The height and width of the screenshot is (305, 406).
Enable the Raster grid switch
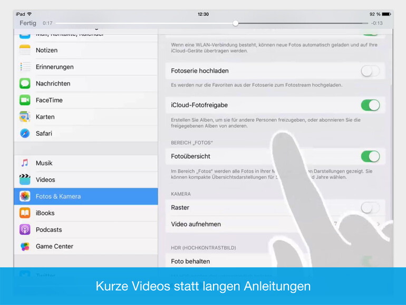[x=370, y=207]
